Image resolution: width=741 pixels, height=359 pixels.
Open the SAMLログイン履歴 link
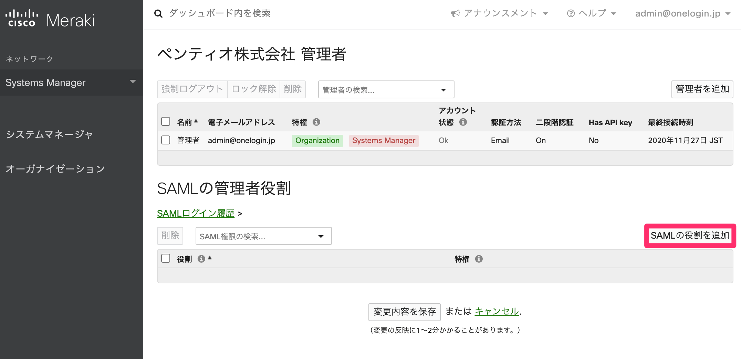point(196,213)
